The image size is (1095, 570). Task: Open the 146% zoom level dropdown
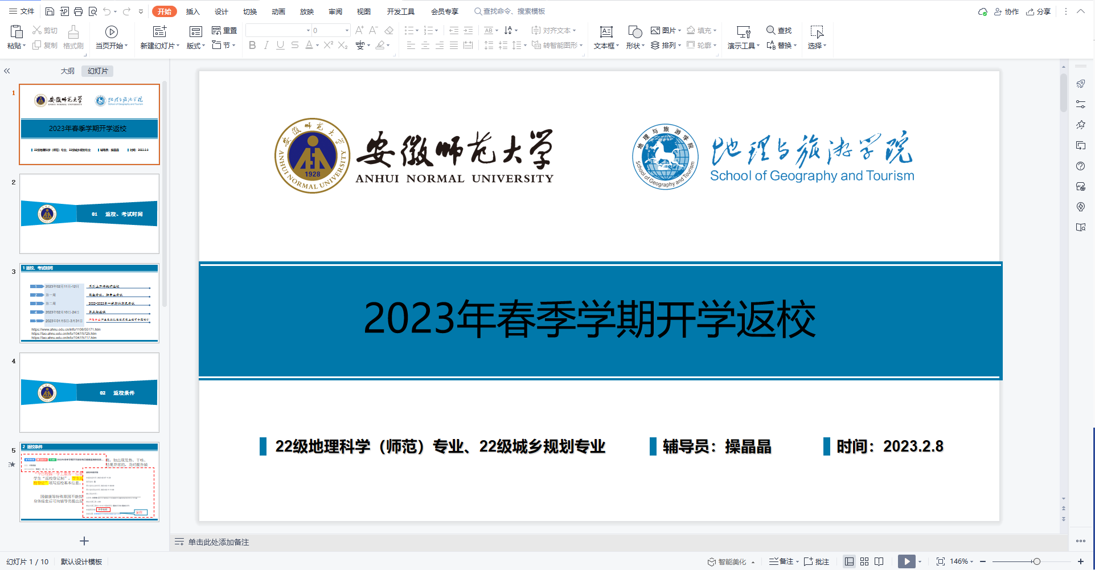click(x=962, y=561)
